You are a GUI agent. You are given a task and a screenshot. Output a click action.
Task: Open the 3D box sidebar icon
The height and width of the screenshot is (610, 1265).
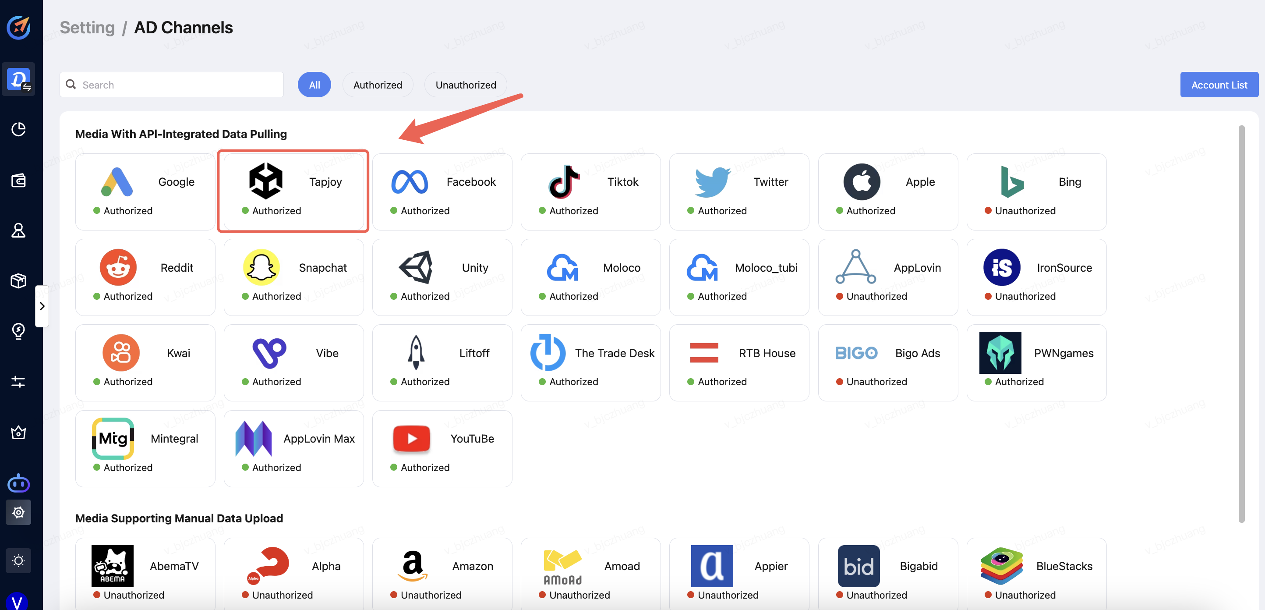18,281
